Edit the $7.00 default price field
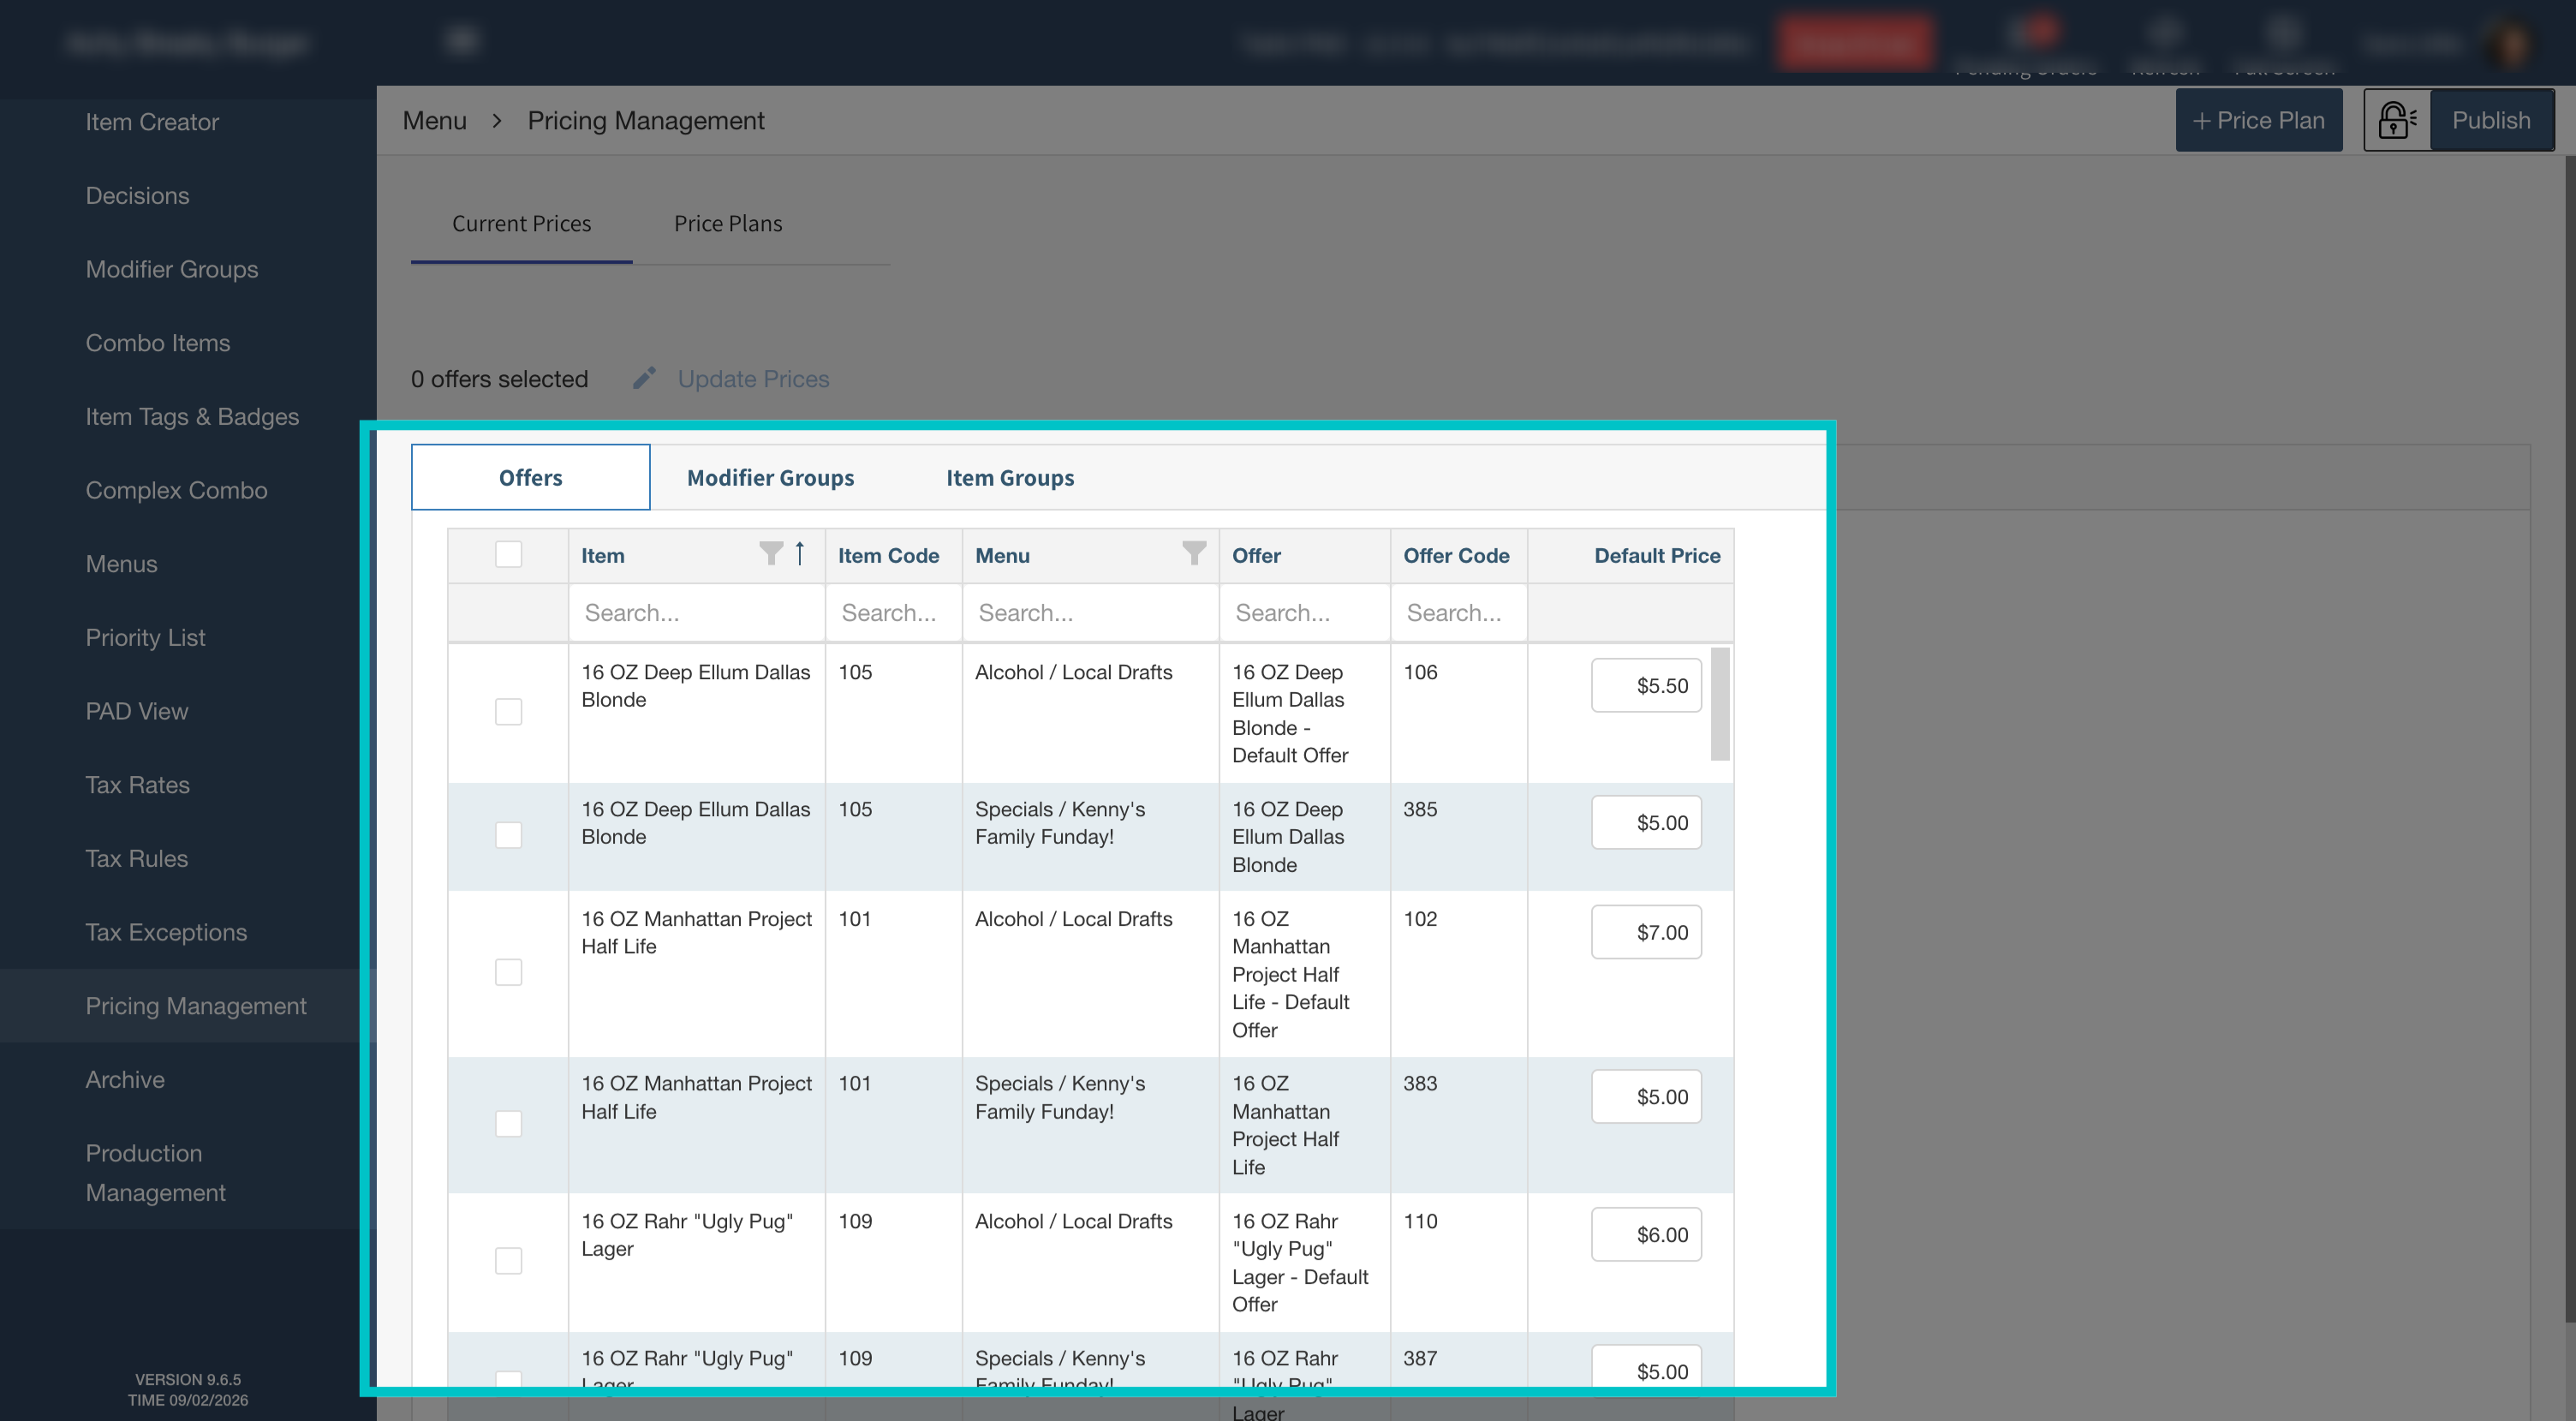Screen dimensions: 2576x1421 point(1646,932)
